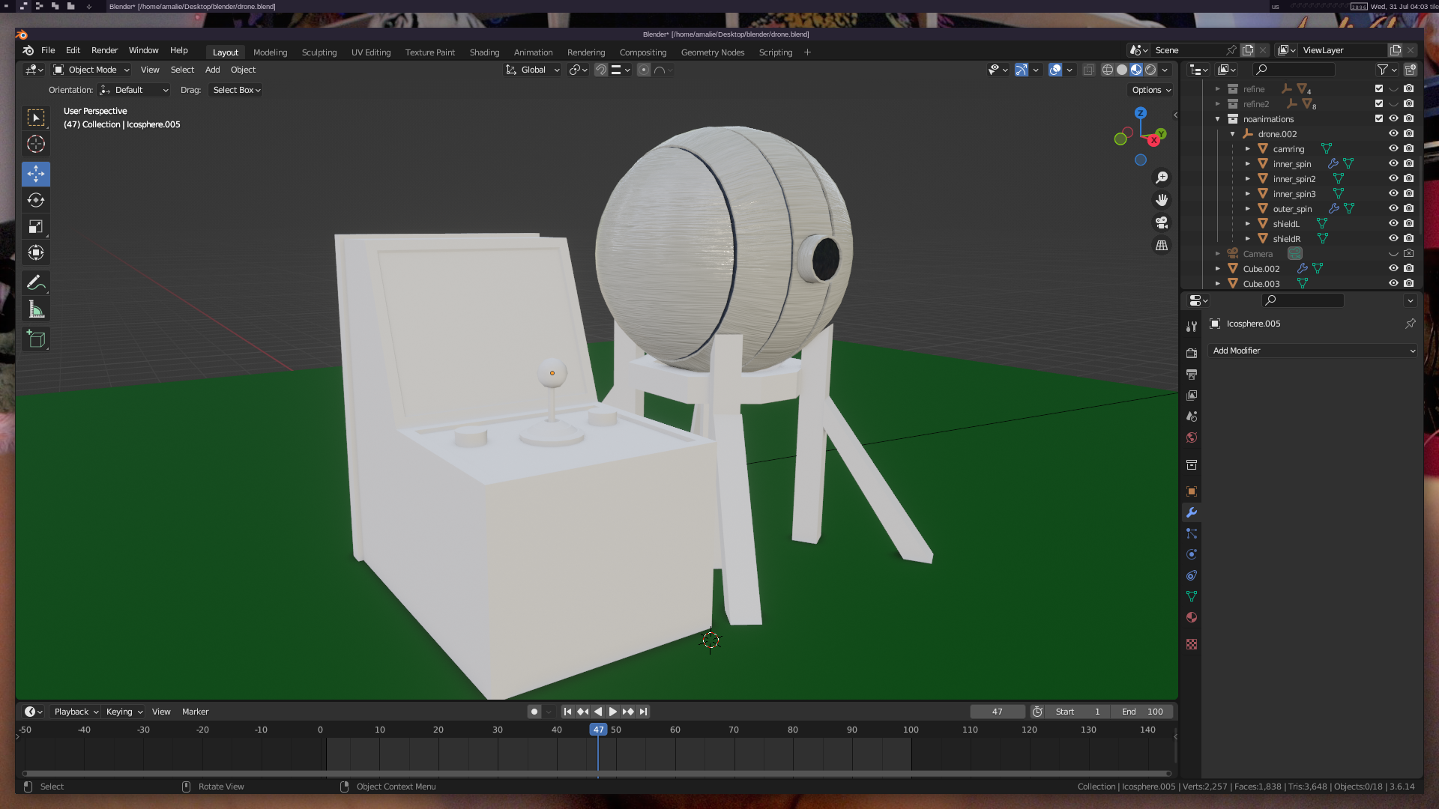Viewport: 1439px width, 809px height.
Task: Select the Scale tool
Action: [35, 226]
